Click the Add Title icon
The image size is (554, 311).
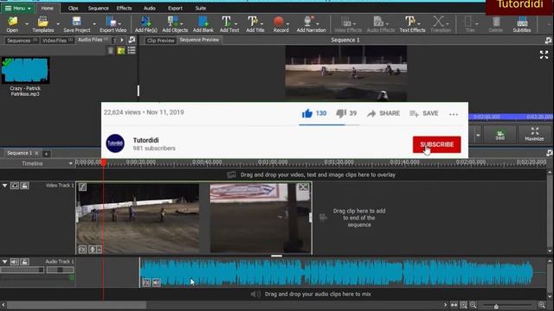pyautogui.click(x=253, y=22)
